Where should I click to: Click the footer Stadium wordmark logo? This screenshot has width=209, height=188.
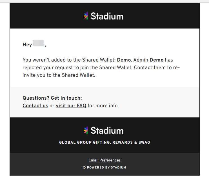pos(107,130)
